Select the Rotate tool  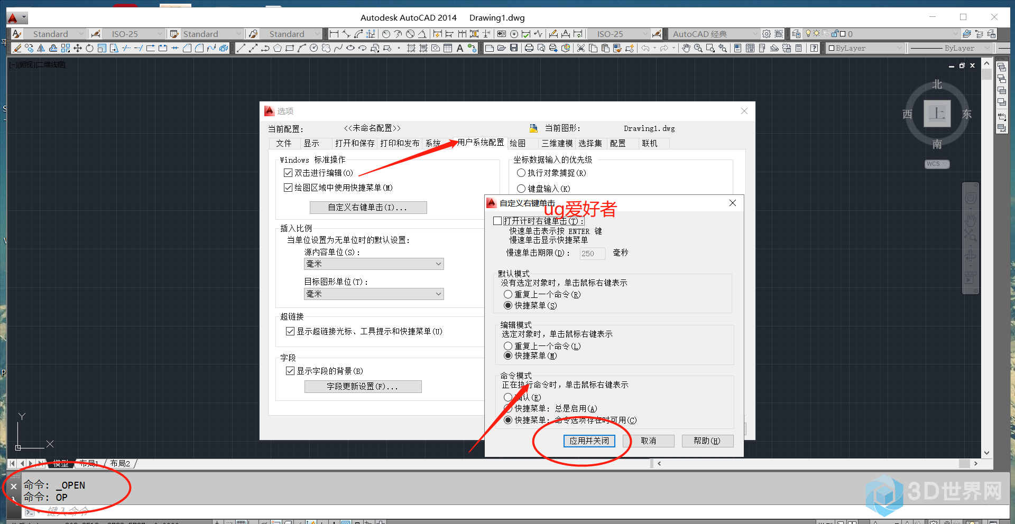[89, 48]
